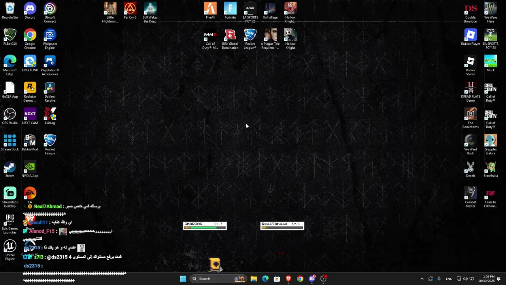The height and width of the screenshot is (285, 506).
Task: Click the Muck game icon
Action: (491, 64)
